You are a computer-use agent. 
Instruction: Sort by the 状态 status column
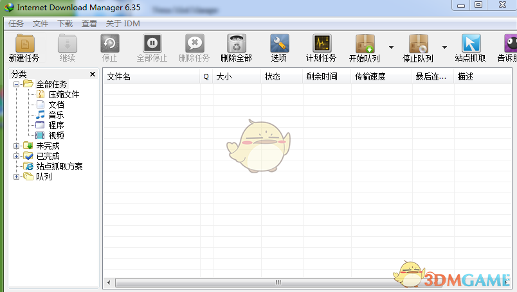pyautogui.click(x=282, y=77)
